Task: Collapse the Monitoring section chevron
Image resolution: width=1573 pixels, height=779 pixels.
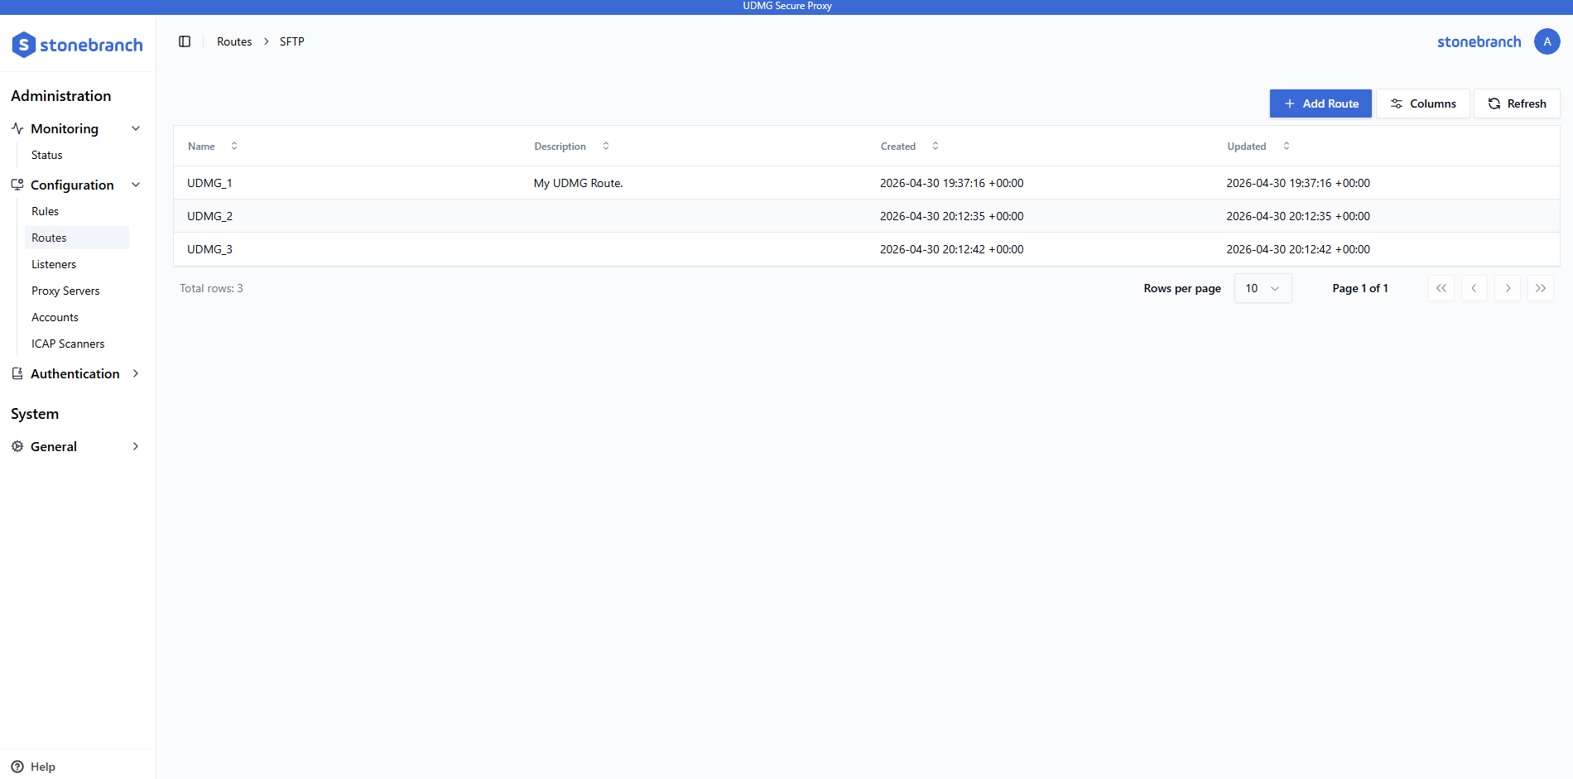Action: [x=136, y=128]
